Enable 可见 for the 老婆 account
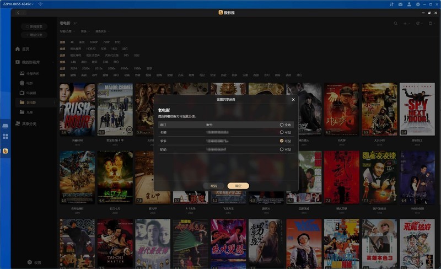 [x=282, y=133]
